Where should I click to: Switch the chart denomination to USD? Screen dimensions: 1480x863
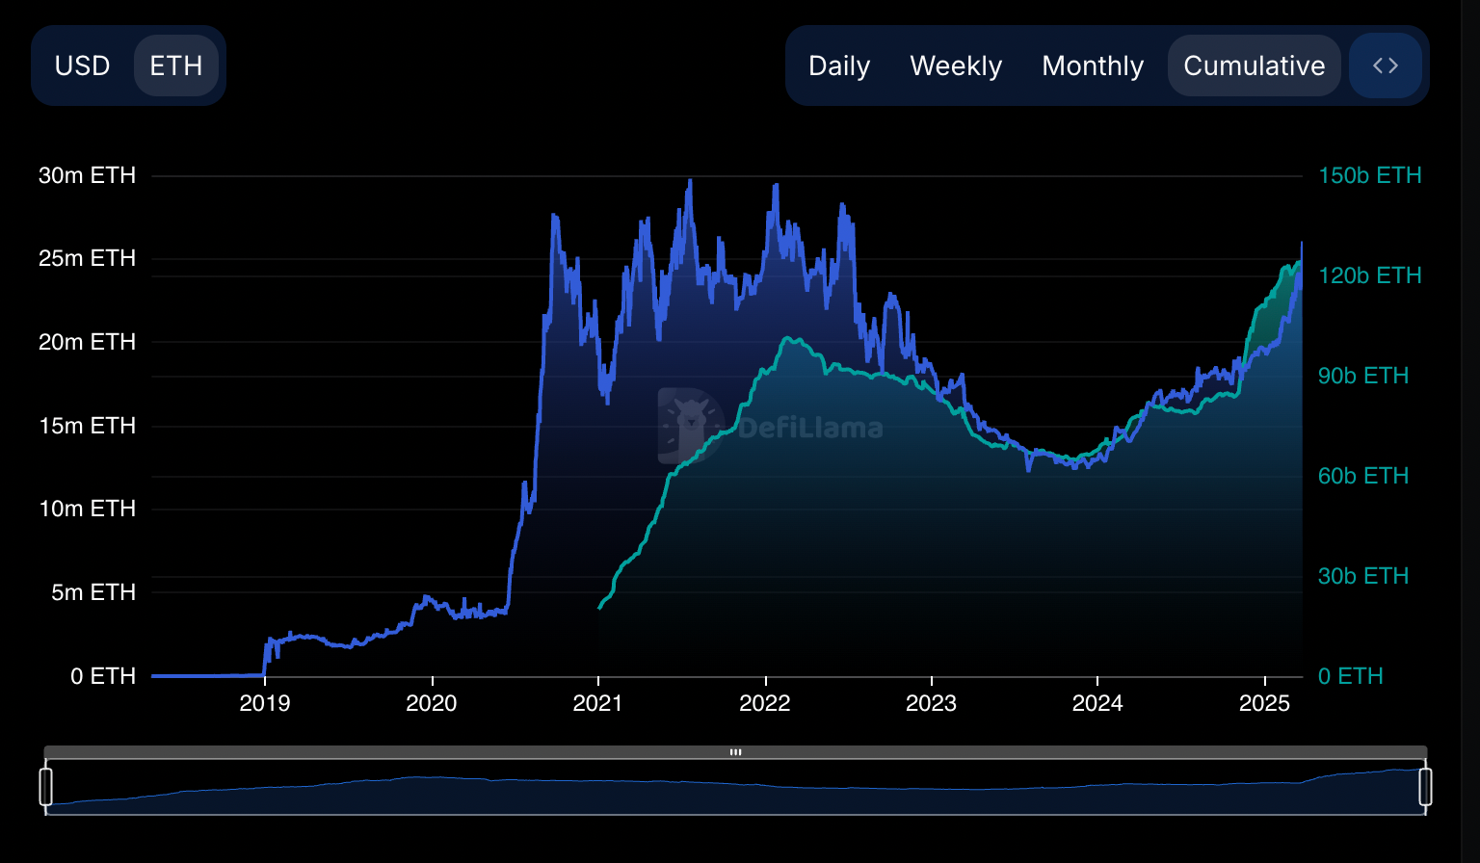83,65
